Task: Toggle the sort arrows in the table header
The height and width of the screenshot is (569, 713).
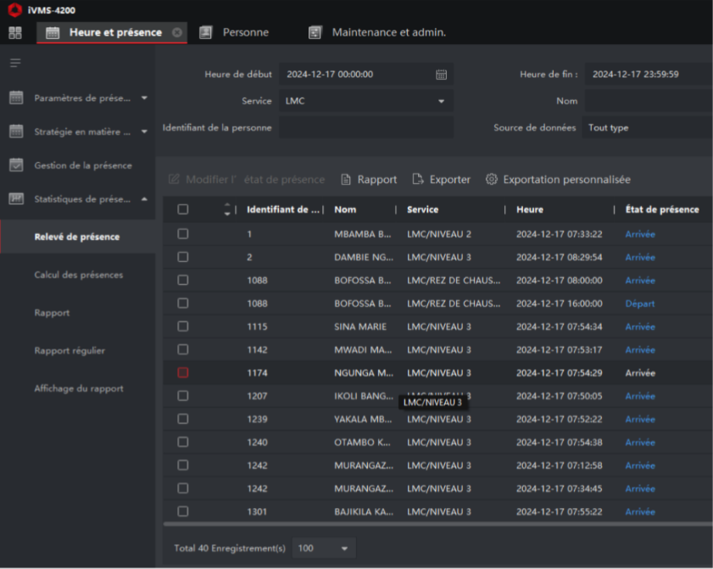Action: click(227, 209)
